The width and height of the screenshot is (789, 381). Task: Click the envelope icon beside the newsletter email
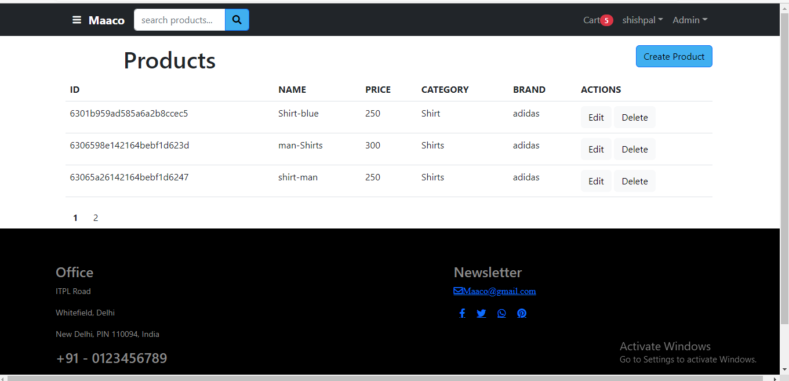point(457,291)
